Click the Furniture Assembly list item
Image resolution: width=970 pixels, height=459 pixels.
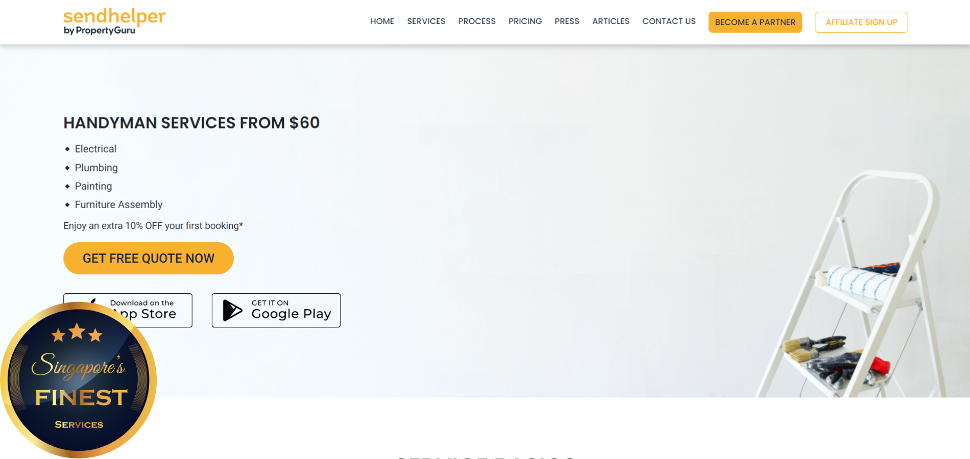pyautogui.click(x=118, y=205)
